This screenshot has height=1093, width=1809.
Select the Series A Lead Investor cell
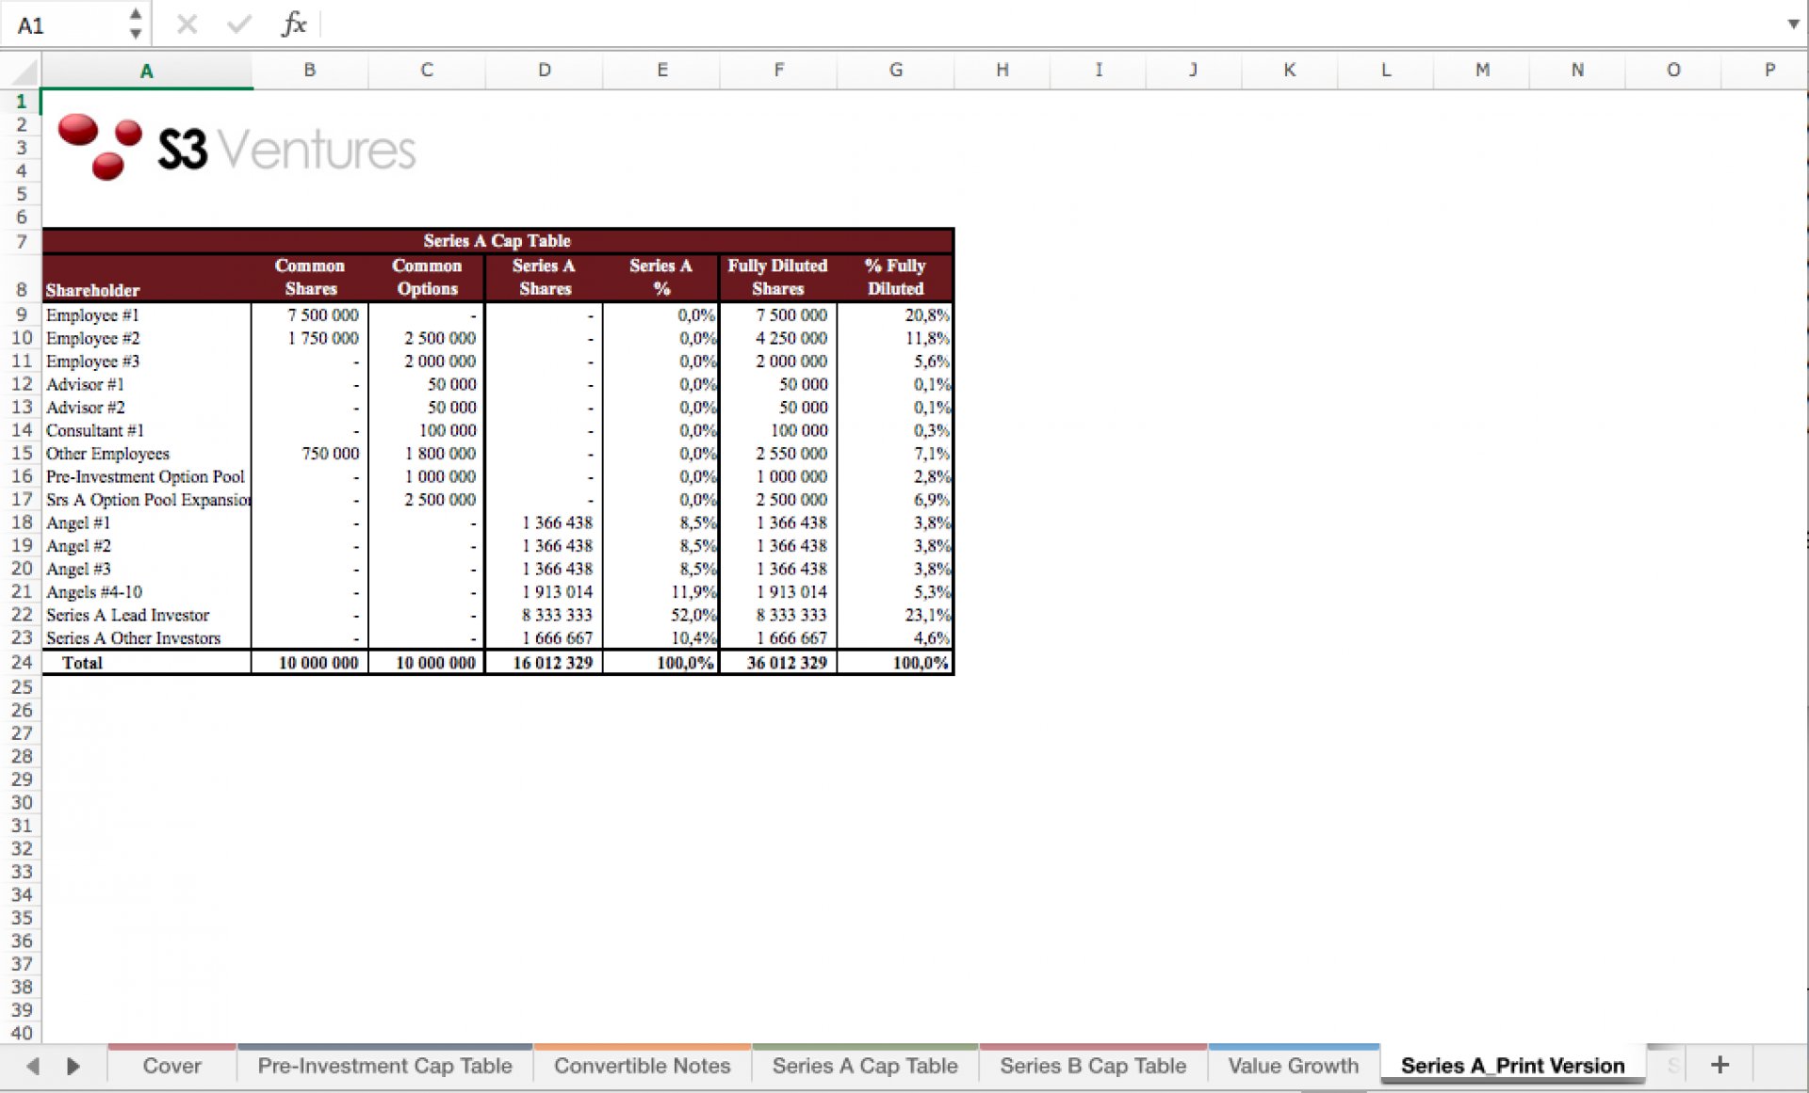click(x=147, y=615)
